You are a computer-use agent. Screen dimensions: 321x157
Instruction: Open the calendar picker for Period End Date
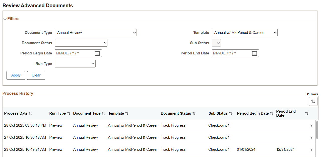[254, 53]
